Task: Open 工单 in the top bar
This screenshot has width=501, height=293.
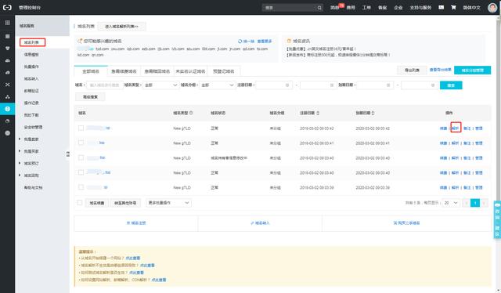Action: pyautogui.click(x=366, y=7)
